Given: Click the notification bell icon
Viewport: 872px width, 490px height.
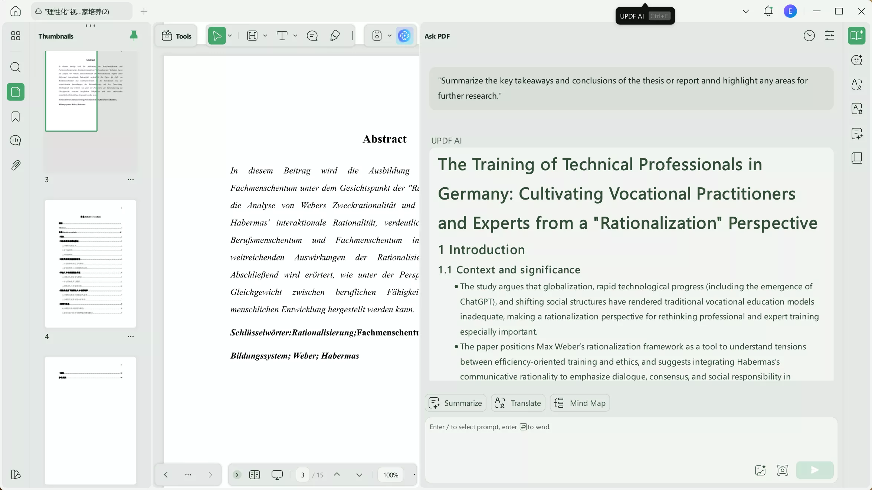Looking at the screenshot, I should (768, 11).
